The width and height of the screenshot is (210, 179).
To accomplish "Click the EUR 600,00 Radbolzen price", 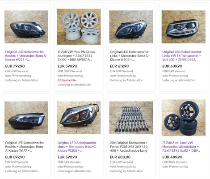I will coord(120,157).
